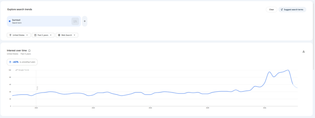Viewport: 315px width, 118px height.
Task: Click the +60% vs. preceding 5 years chip
Action: pos(22,62)
